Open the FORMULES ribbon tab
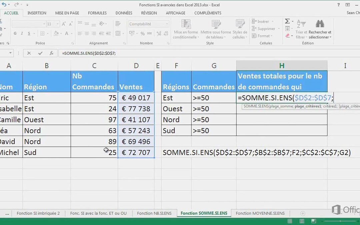The image size is (360, 225). click(x=97, y=13)
